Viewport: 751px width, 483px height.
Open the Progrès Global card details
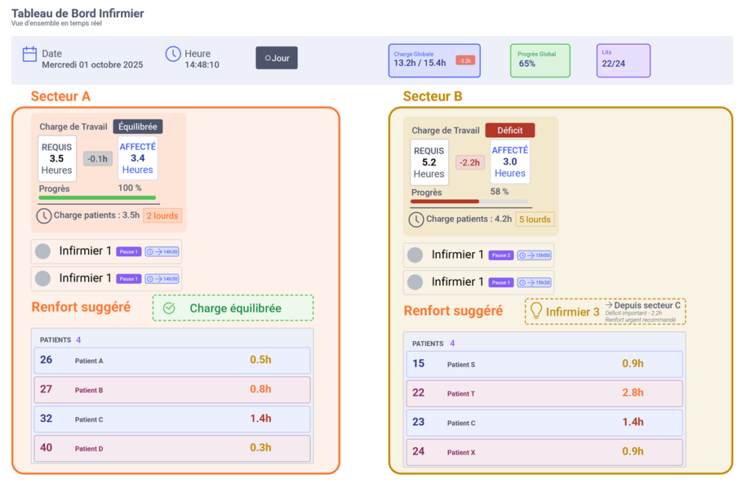[x=540, y=60]
